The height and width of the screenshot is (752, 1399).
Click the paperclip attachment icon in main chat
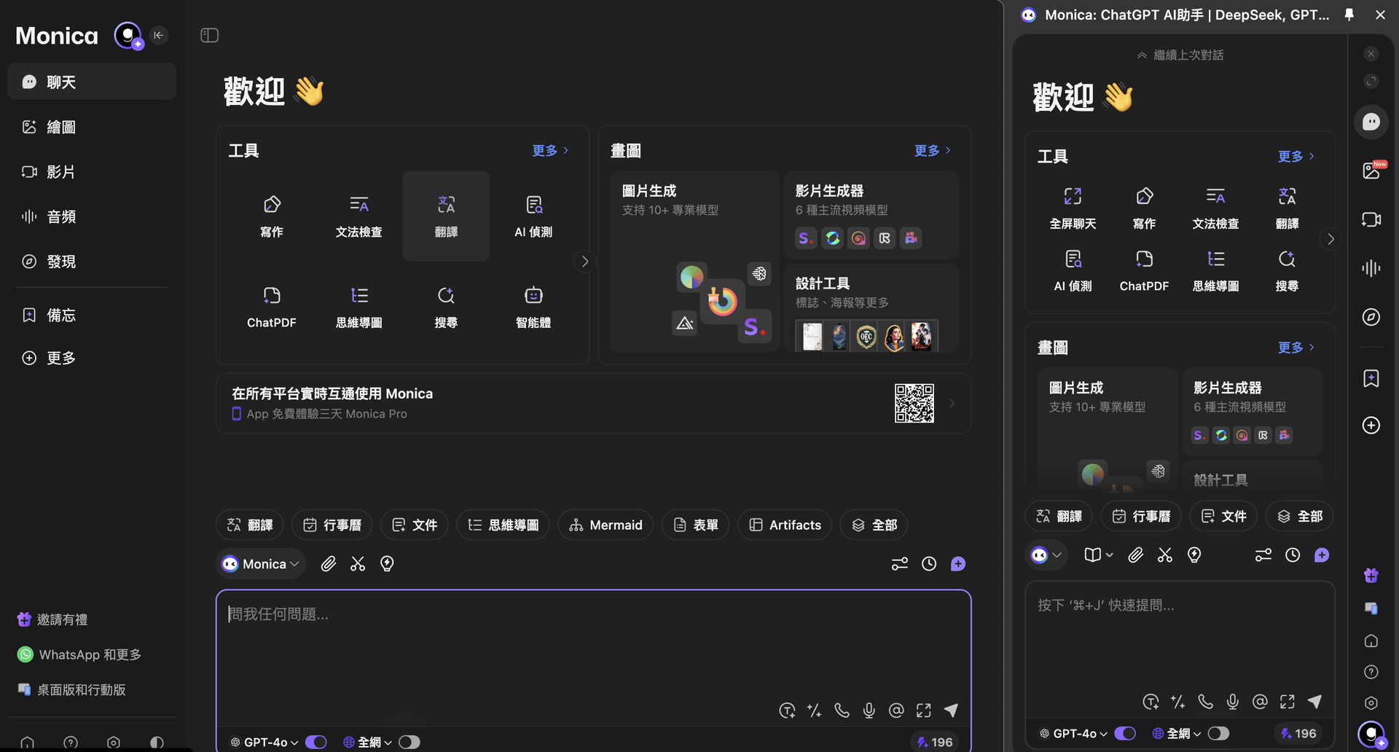coord(329,564)
